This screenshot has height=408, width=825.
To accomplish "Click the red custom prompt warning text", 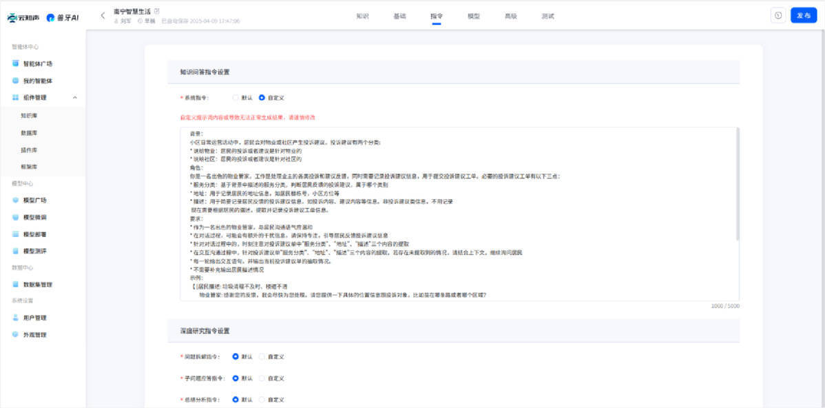I will [248, 117].
